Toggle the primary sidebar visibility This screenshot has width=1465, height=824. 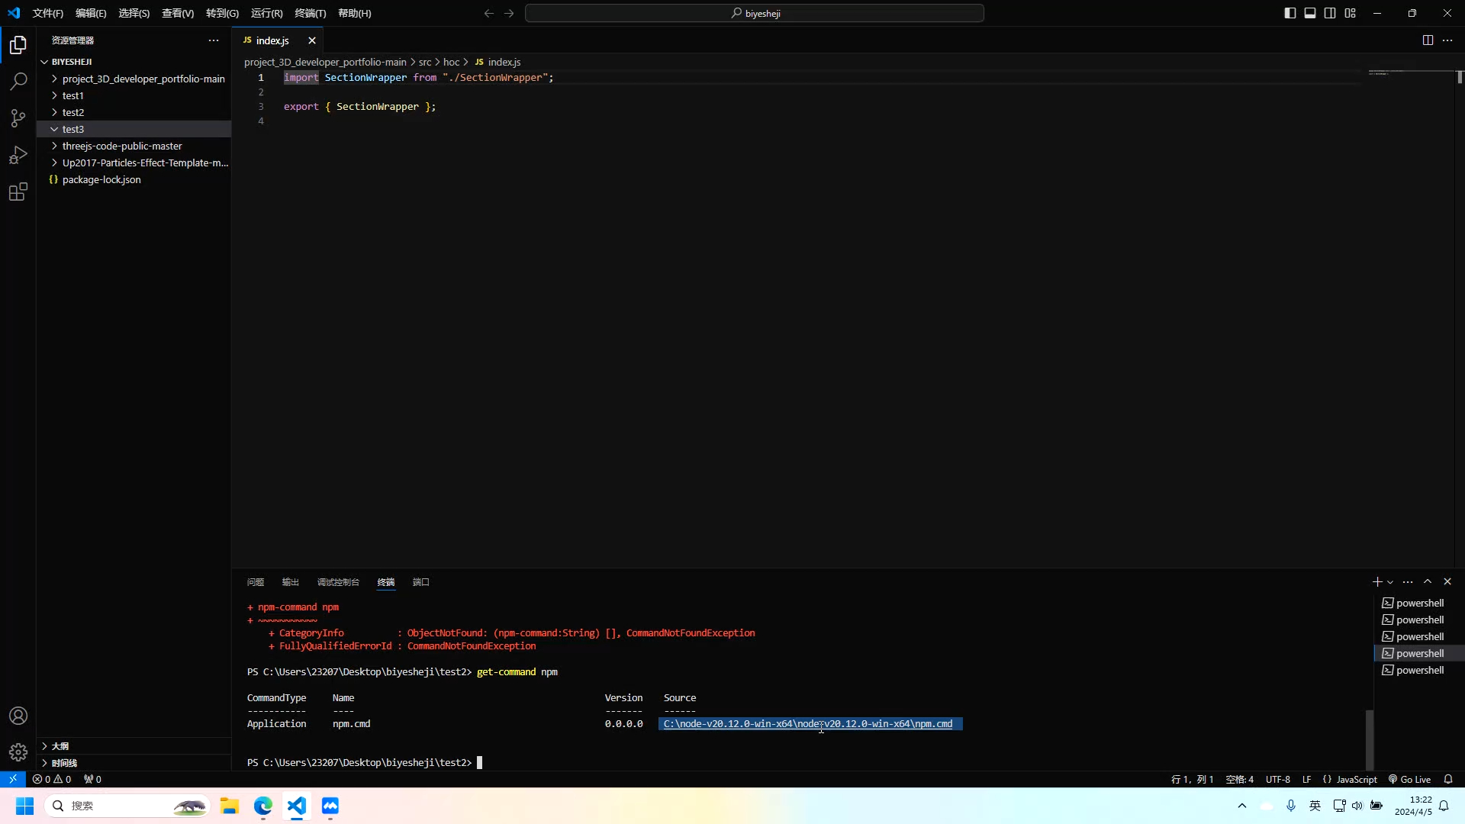pos(1290,13)
